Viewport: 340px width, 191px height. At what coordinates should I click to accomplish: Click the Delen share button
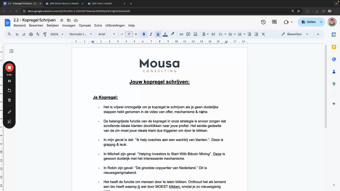[308, 22]
